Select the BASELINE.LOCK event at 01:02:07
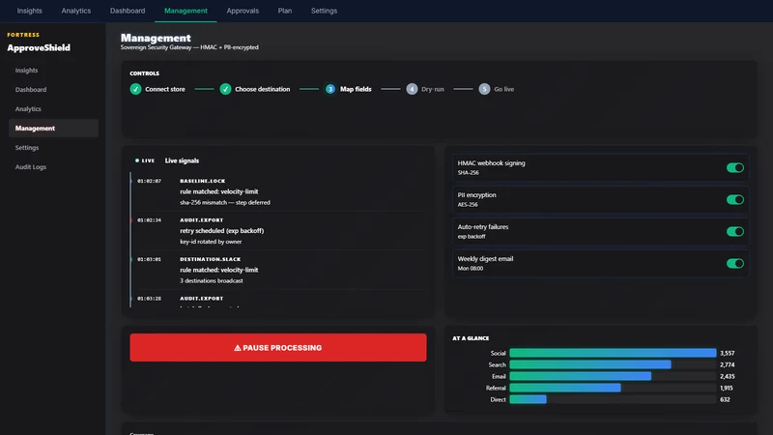The height and width of the screenshot is (435, 773). point(278,191)
